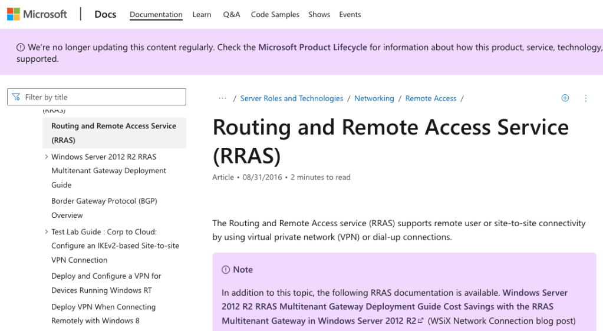Open the Events page link

[x=350, y=15]
